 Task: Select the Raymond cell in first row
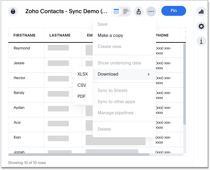[x=22, y=48]
